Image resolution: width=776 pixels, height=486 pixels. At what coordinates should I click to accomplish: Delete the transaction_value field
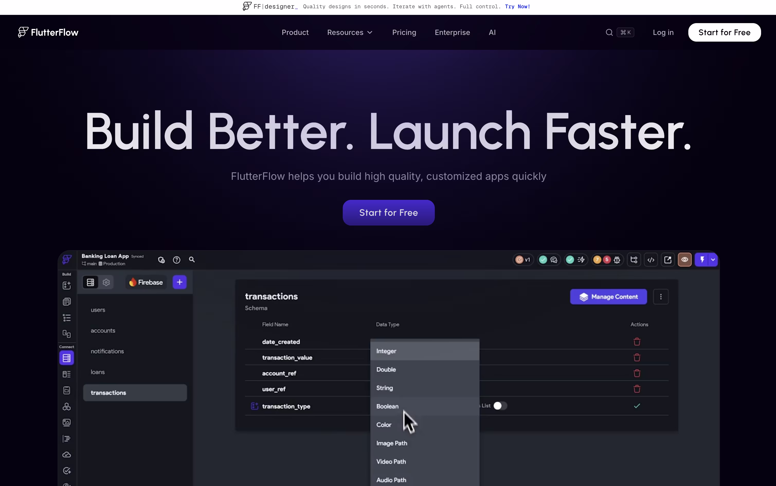click(x=637, y=357)
